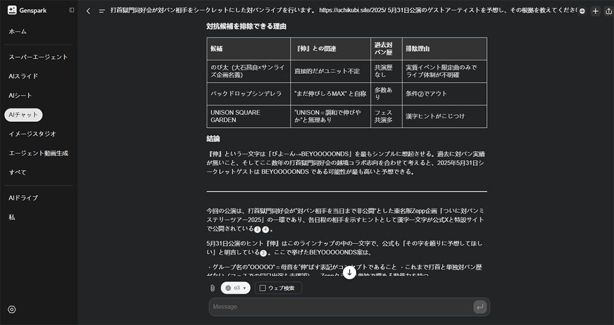Click the まだ伸びしろMAX cell

point(331,94)
